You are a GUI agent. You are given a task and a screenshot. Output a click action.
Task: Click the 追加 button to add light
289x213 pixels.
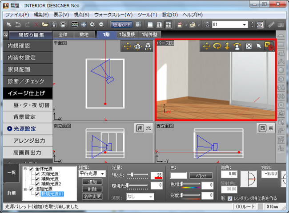[x=92, y=182]
